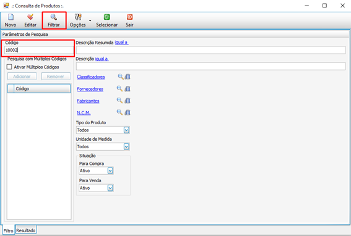Exit using the Sair button
The height and width of the screenshot is (236, 351).
pos(129,20)
